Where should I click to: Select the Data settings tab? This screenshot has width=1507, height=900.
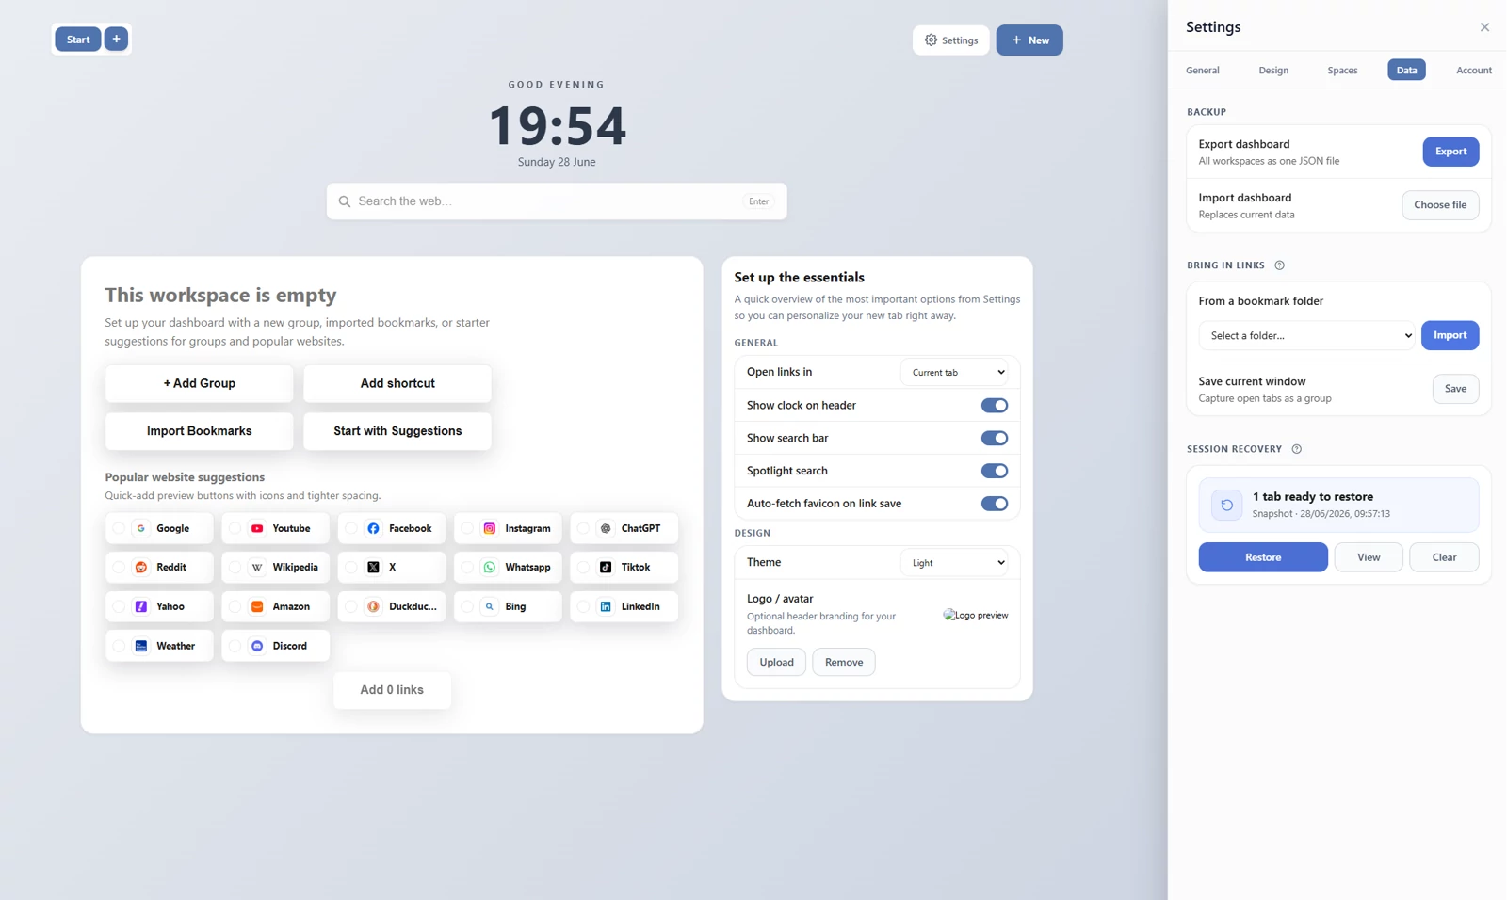coord(1406,70)
